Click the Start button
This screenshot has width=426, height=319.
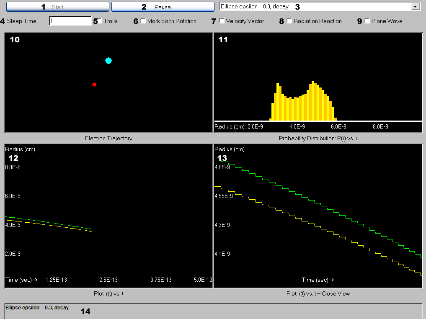(58, 7)
